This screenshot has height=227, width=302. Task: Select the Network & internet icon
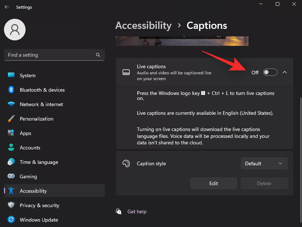click(10, 104)
